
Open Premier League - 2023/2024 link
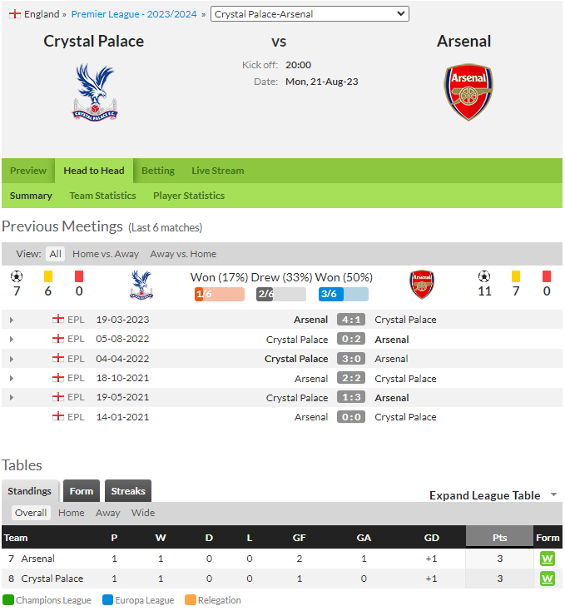(x=134, y=14)
